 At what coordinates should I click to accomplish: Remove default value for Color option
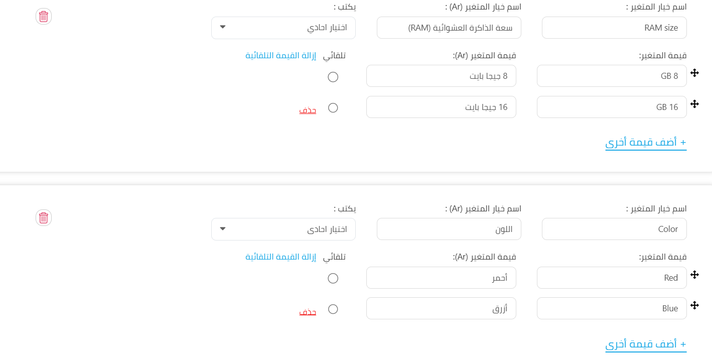point(281,257)
